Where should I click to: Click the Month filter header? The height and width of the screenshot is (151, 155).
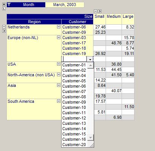pos(26,5)
